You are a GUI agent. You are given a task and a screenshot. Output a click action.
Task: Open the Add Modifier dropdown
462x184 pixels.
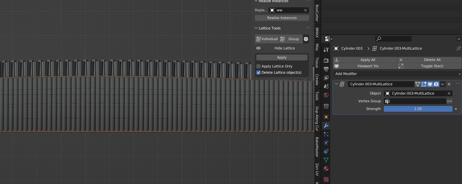coord(397,74)
